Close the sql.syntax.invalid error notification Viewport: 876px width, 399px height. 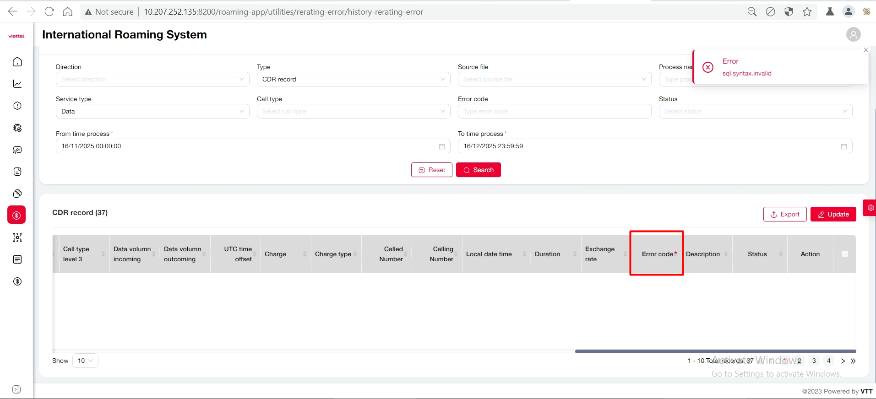pos(865,50)
